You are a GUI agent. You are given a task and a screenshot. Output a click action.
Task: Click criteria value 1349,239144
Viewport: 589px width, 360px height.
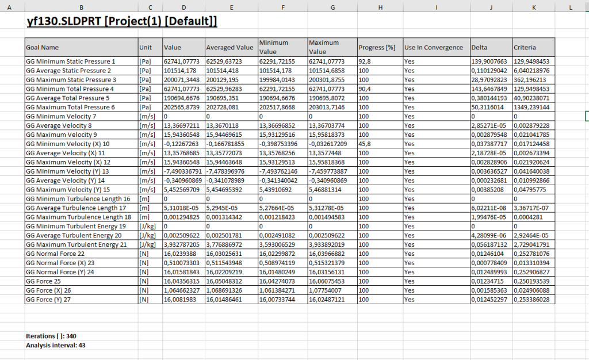click(533, 108)
